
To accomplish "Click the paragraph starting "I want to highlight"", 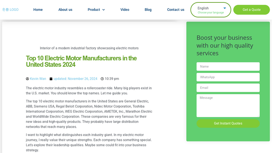I will 89,142.
